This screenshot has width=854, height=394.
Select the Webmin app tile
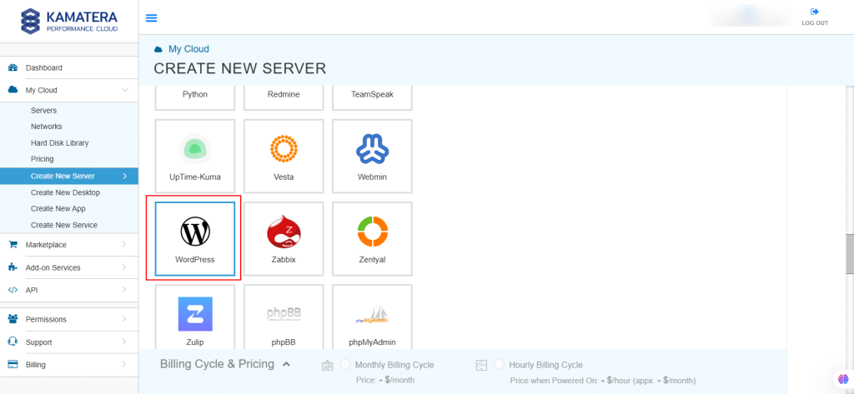[x=373, y=157]
